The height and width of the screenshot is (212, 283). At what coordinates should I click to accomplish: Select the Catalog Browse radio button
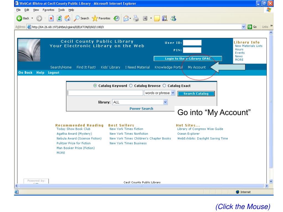131,86
